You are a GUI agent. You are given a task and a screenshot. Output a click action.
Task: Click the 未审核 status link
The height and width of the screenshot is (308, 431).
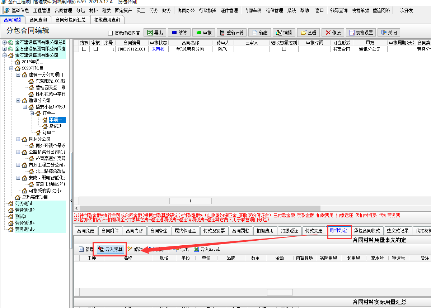(x=158, y=49)
